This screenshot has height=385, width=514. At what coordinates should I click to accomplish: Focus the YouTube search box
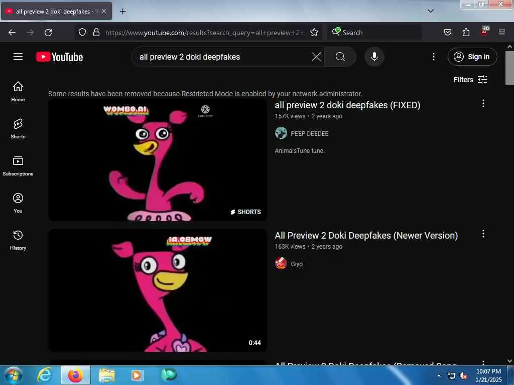coord(223,57)
